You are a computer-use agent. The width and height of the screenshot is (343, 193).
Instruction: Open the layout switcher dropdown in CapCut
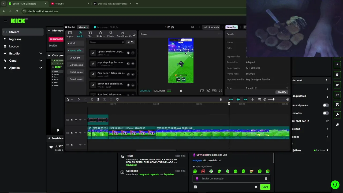(194, 27)
